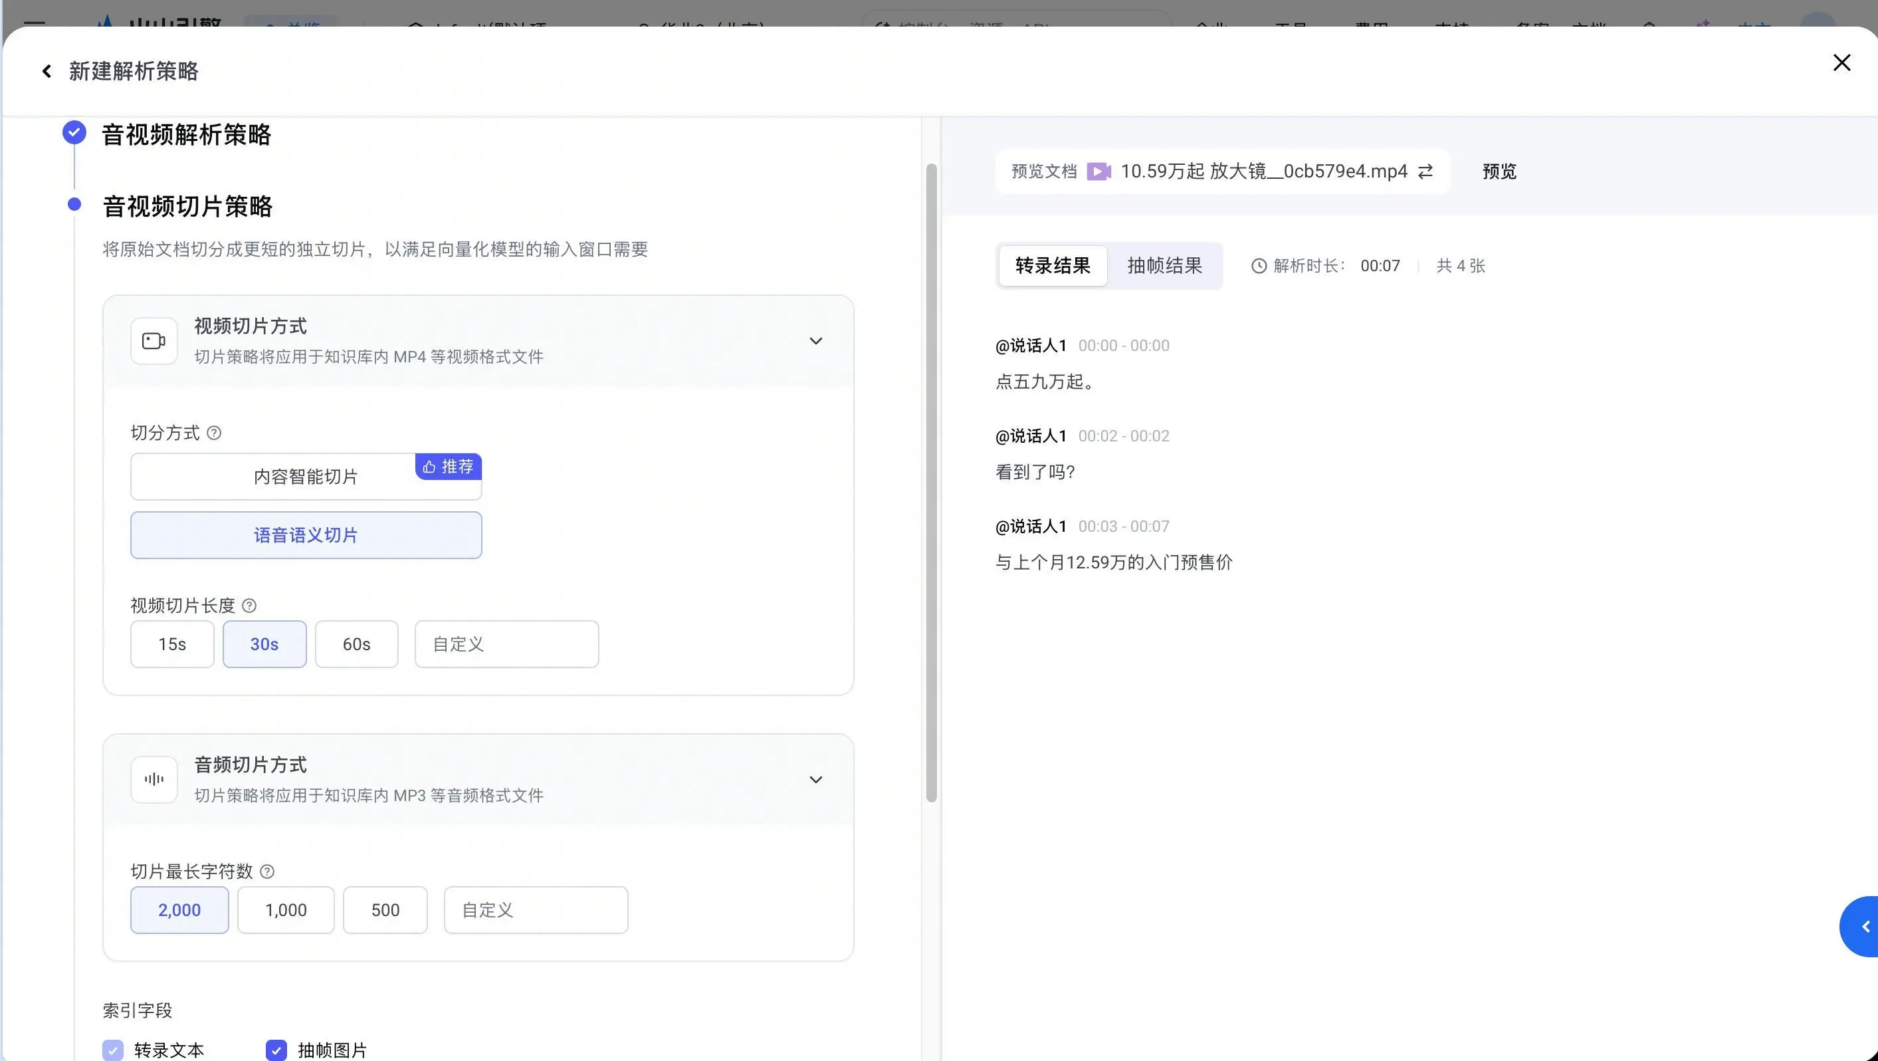
Task: Select 1,000 max characters option
Action: click(x=286, y=909)
